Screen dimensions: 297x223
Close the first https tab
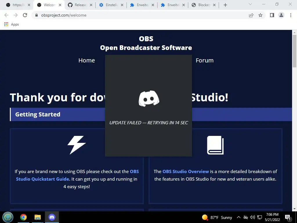pyautogui.click(x=29, y=5)
